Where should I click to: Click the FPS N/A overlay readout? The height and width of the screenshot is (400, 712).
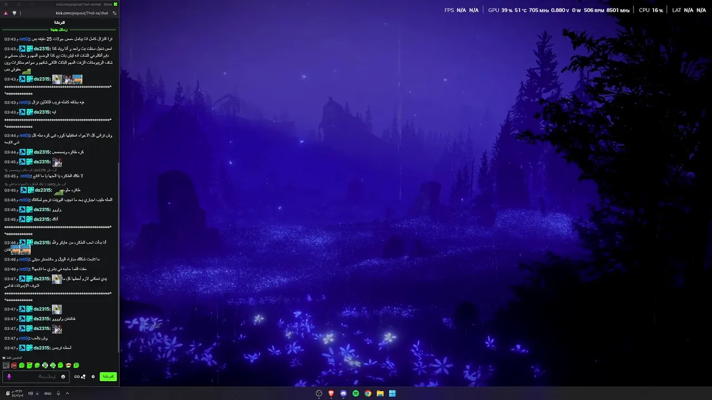[x=462, y=11]
